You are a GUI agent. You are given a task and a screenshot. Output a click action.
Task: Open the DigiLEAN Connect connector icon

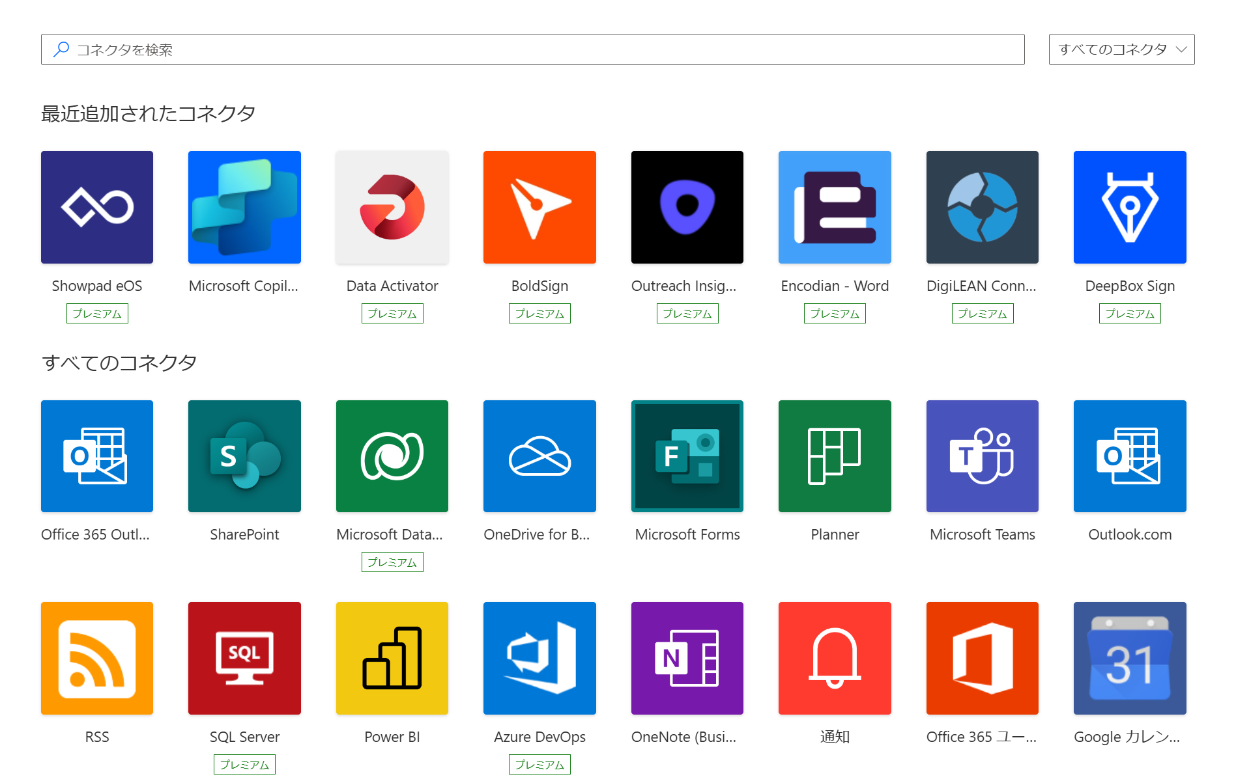coord(983,207)
